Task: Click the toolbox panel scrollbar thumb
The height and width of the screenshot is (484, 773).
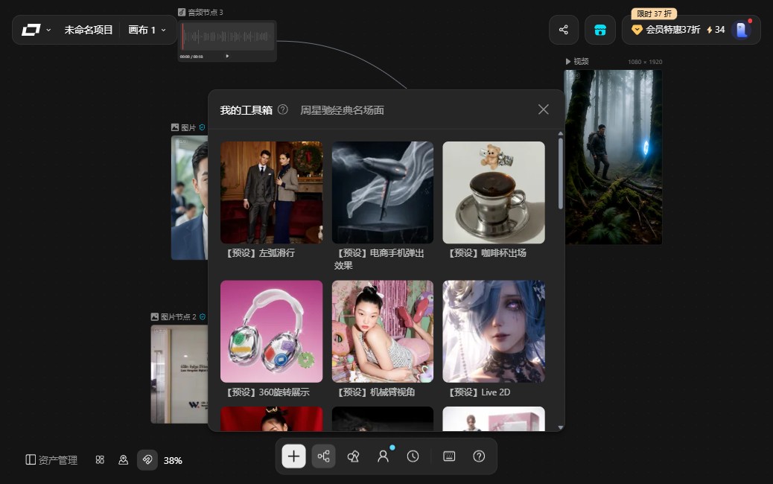Action: [561, 173]
